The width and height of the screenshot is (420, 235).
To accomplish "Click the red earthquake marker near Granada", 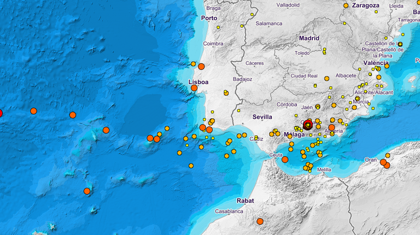I will coord(308,125).
